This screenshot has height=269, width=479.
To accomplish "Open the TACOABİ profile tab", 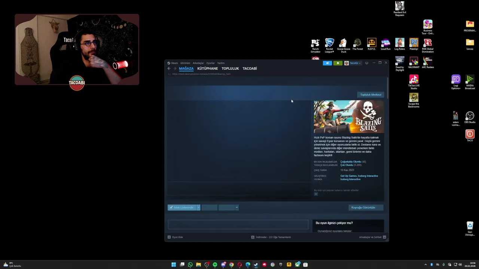I will [250, 69].
